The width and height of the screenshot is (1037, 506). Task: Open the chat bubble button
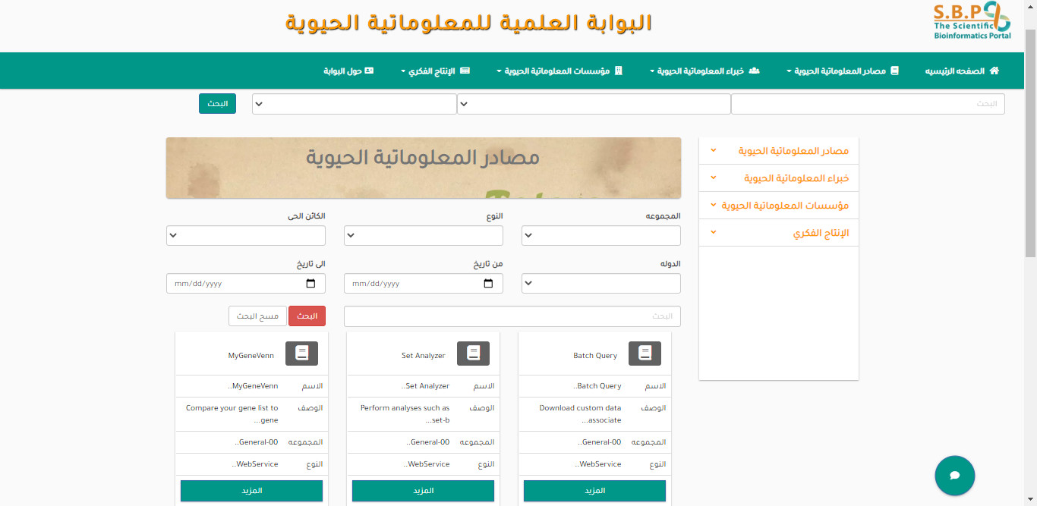coord(955,476)
